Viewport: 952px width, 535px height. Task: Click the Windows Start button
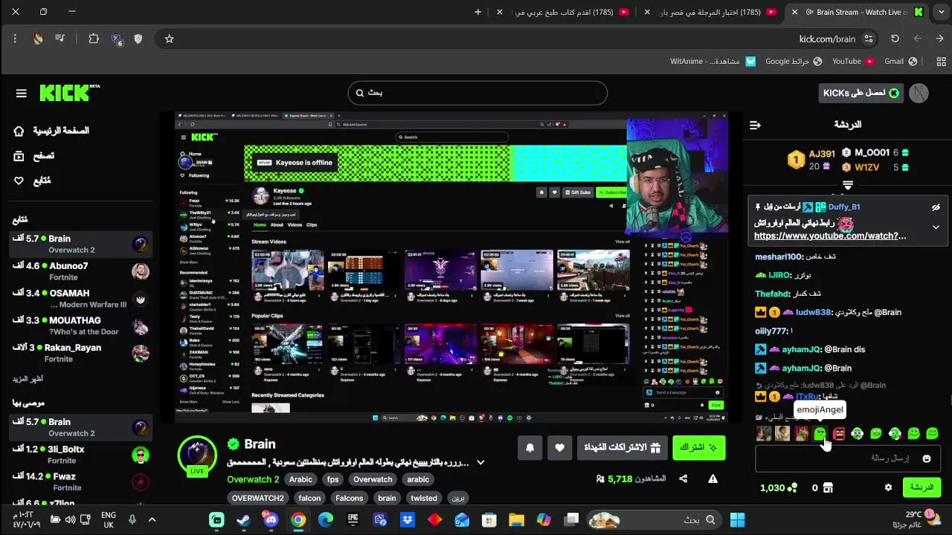[x=737, y=519]
